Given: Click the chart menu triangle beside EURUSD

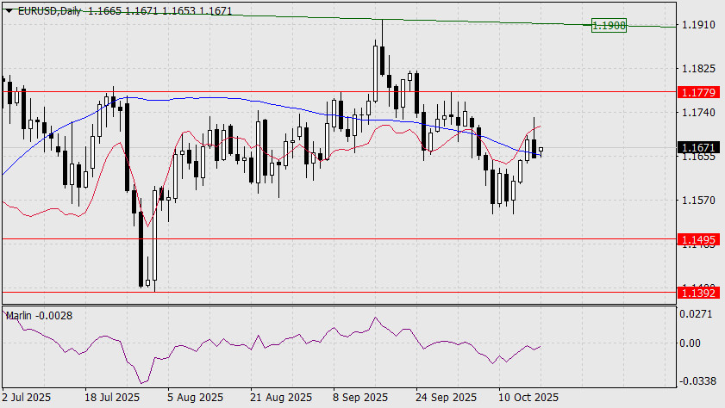Looking at the screenshot, I should coord(9,10).
